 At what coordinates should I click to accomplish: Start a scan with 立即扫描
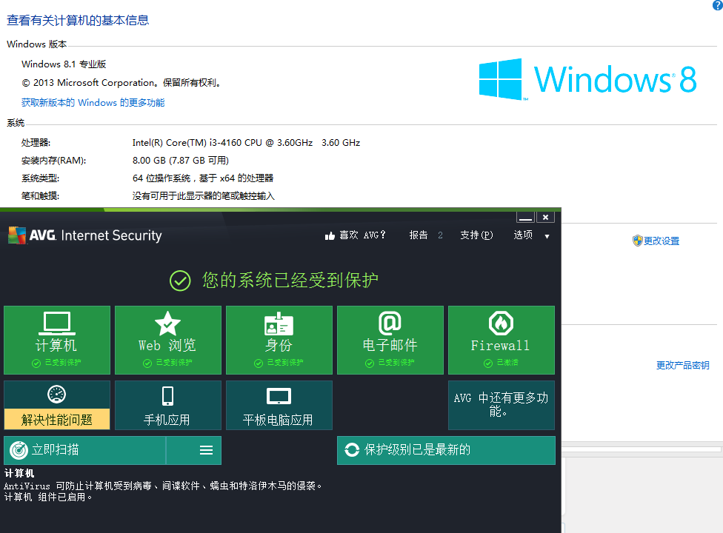85,450
